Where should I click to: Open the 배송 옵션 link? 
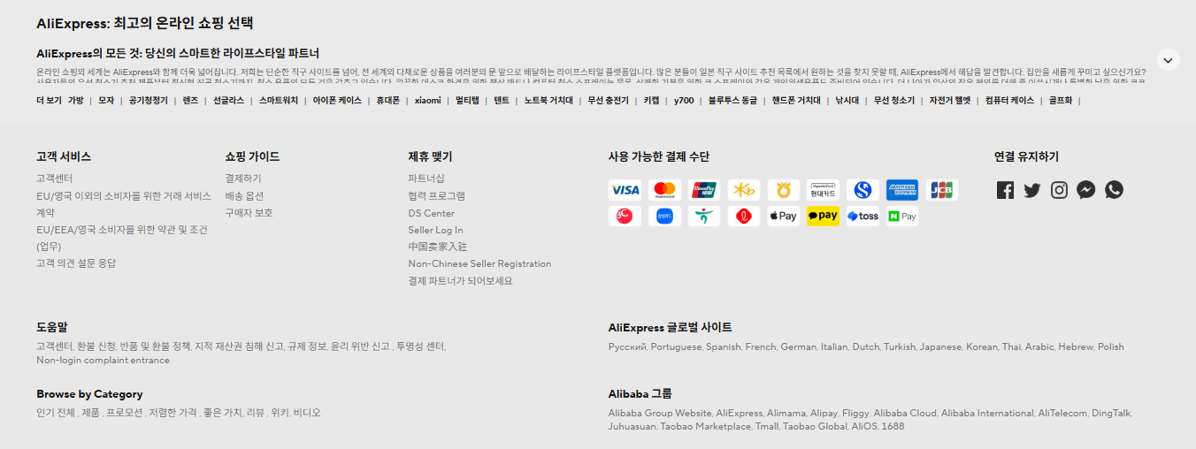[x=244, y=196]
